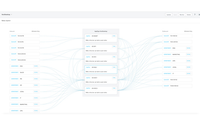Select the inbound PM department row
Viewport: 200px width, 124px height.
tap(25, 79)
